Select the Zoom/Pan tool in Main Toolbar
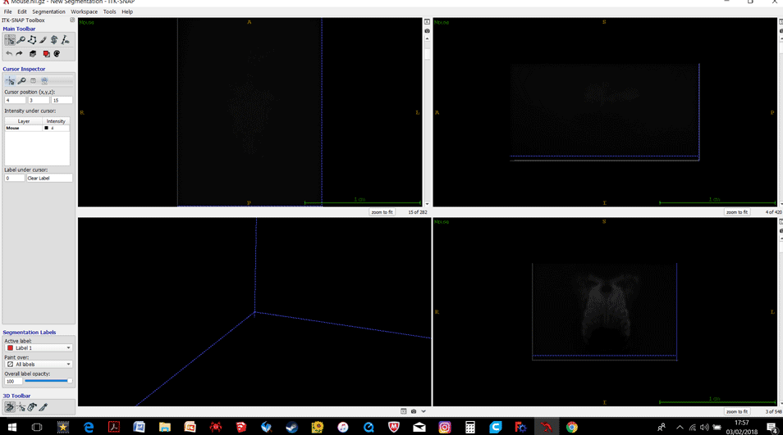783x435 pixels. click(21, 40)
